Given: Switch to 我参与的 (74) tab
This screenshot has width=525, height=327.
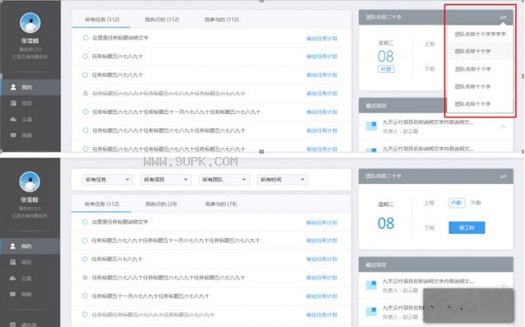Looking at the screenshot, I should pos(221,204).
